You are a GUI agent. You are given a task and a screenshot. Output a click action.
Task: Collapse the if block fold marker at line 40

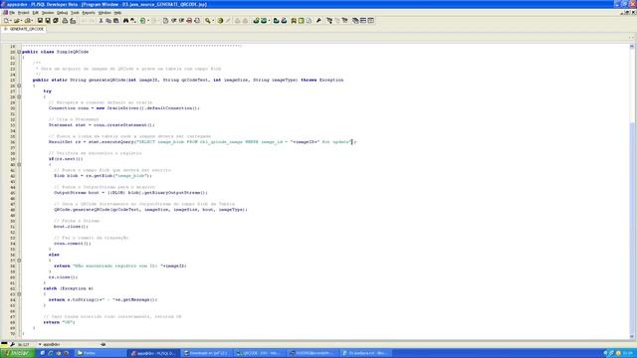pos(19,165)
